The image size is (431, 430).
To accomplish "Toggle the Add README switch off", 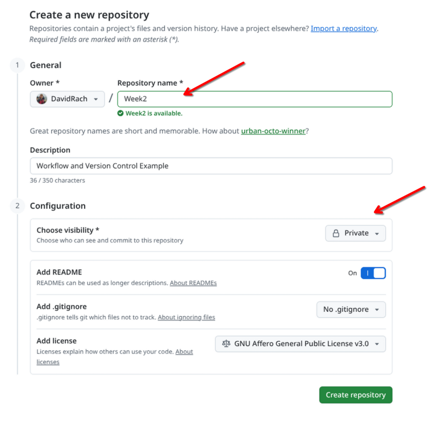I will pyautogui.click(x=373, y=273).
